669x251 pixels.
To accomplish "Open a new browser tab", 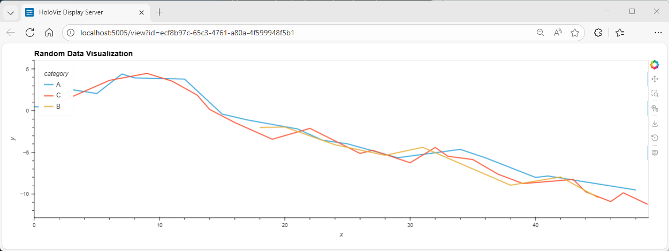I will pyautogui.click(x=159, y=12).
